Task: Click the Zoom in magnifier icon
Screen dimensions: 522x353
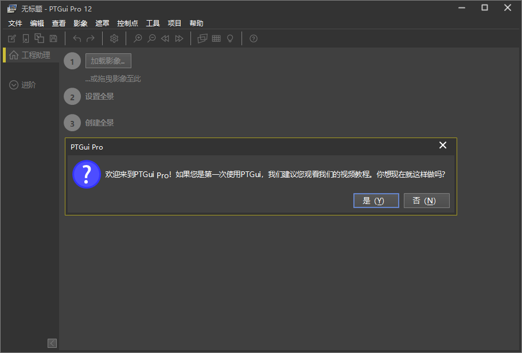Action: [x=138, y=38]
